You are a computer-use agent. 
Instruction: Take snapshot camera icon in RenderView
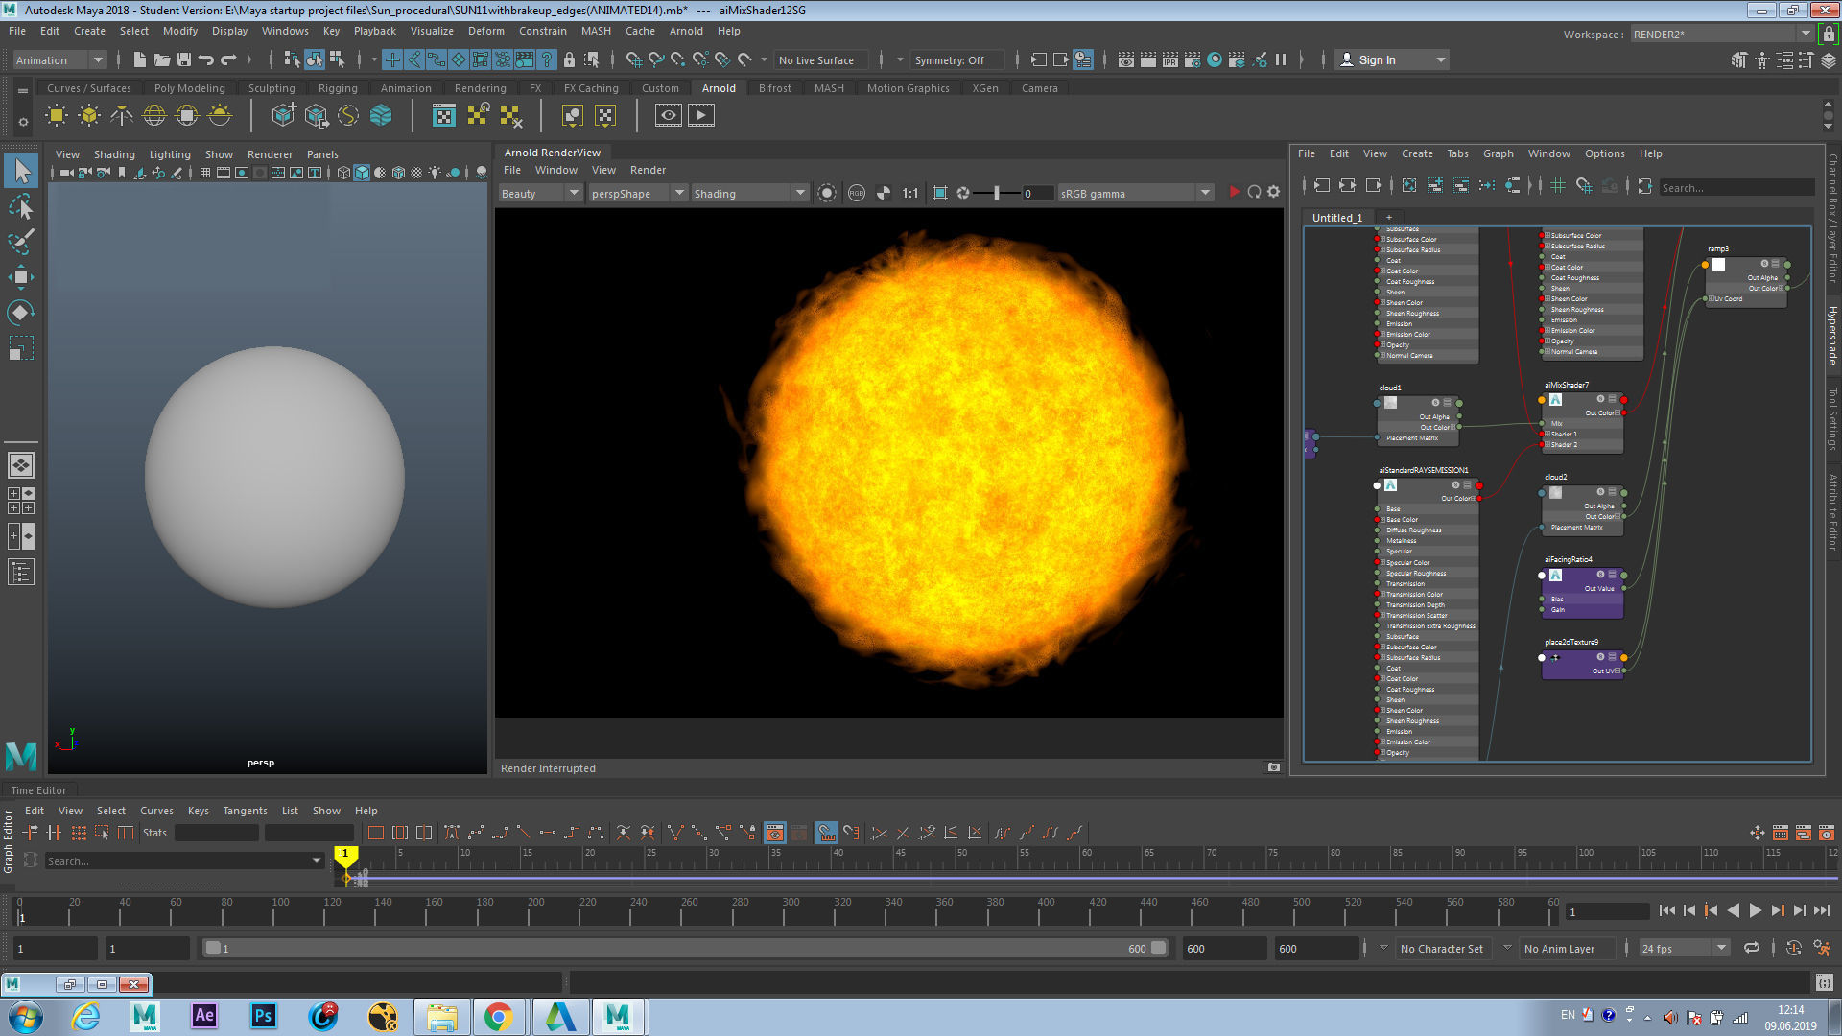click(x=1274, y=767)
